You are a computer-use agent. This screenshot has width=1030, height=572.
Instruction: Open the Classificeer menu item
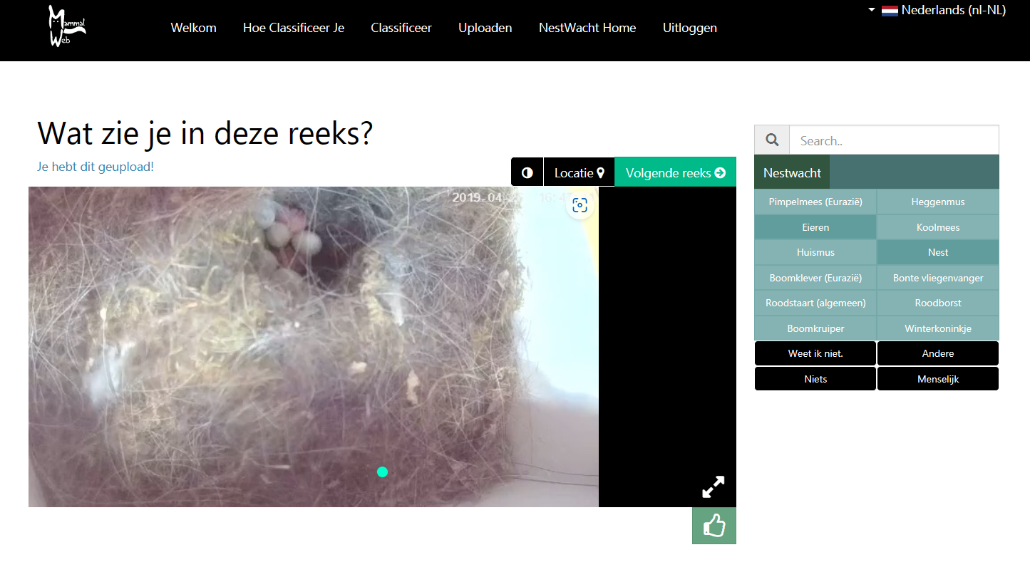(401, 28)
